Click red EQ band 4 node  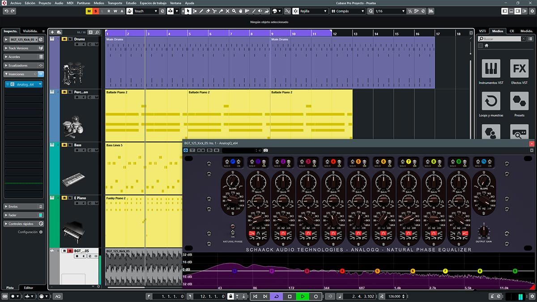342,271
